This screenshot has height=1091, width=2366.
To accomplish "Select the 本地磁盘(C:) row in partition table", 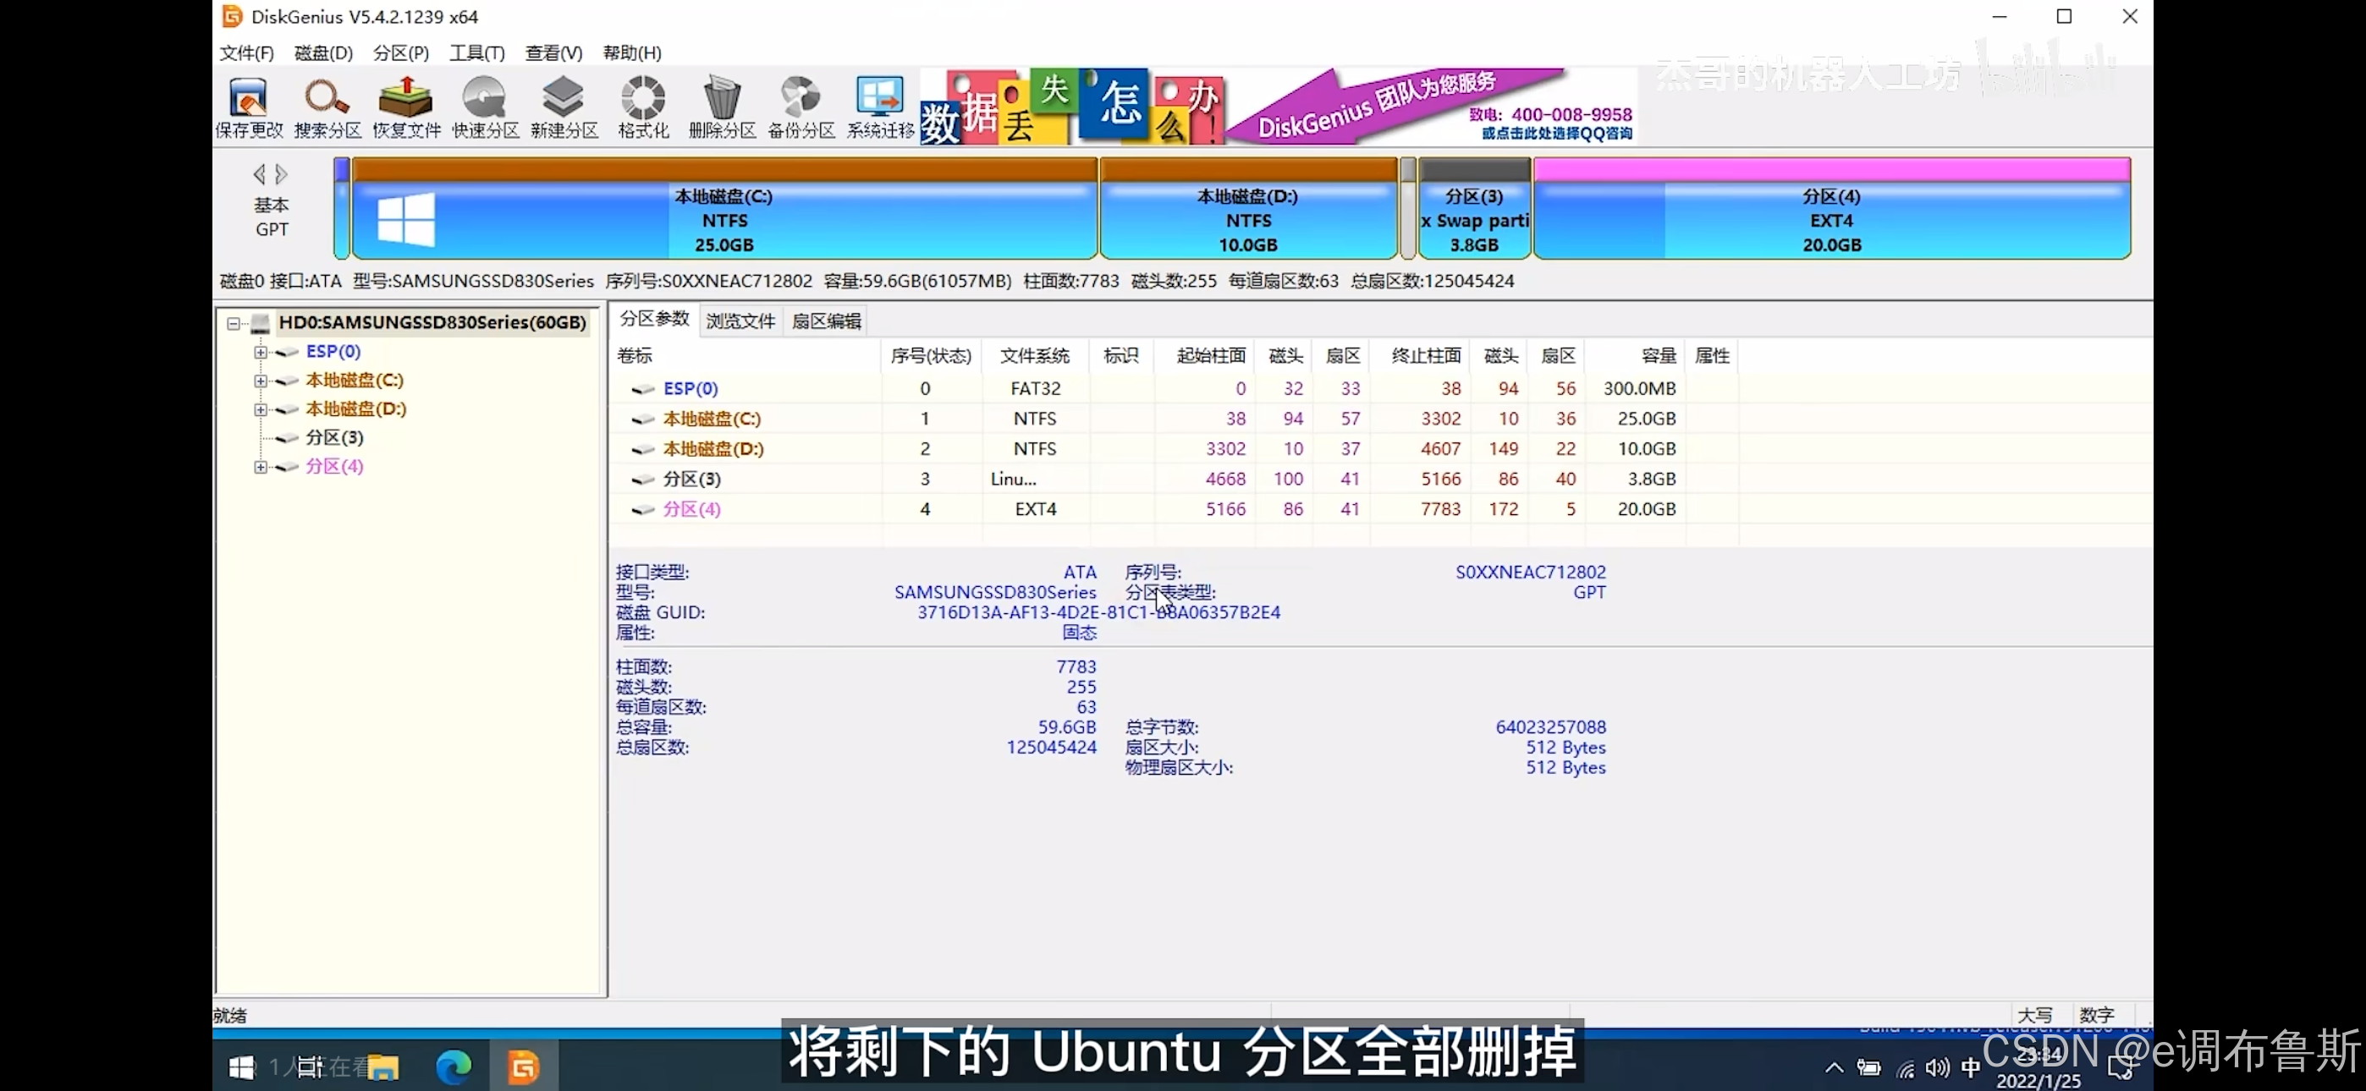I will click(x=1175, y=419).
